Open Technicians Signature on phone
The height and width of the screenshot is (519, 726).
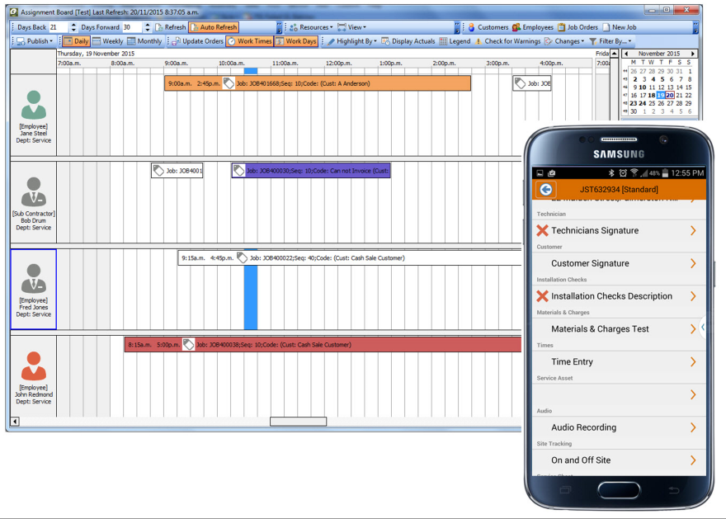(x=619, y=230)
